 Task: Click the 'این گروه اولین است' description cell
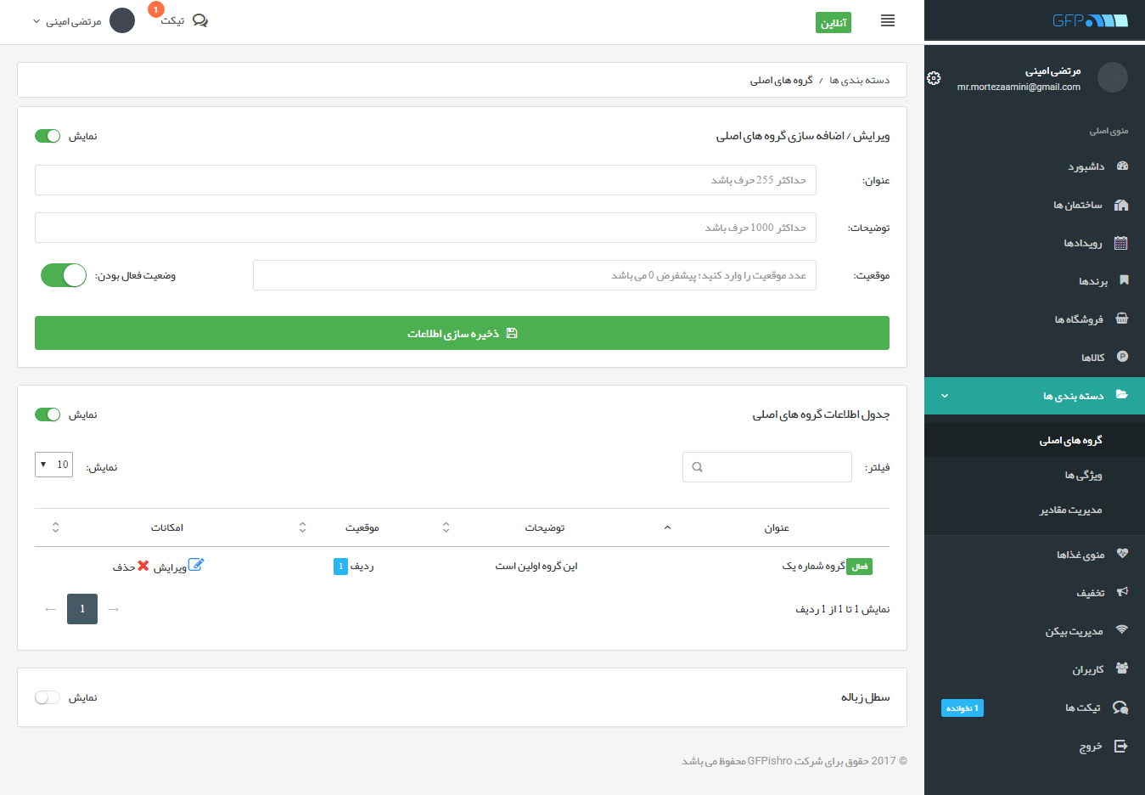pyautogui.click(x=536, y=566)
